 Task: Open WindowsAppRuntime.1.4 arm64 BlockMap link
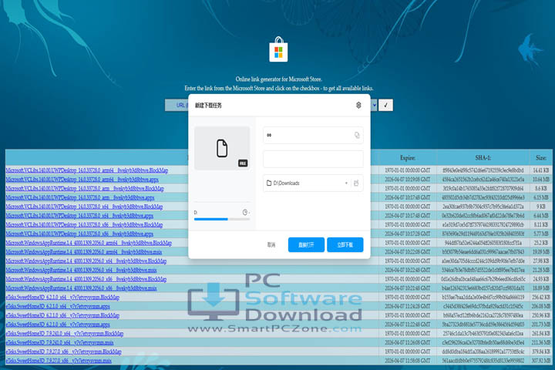click(89, 243)
